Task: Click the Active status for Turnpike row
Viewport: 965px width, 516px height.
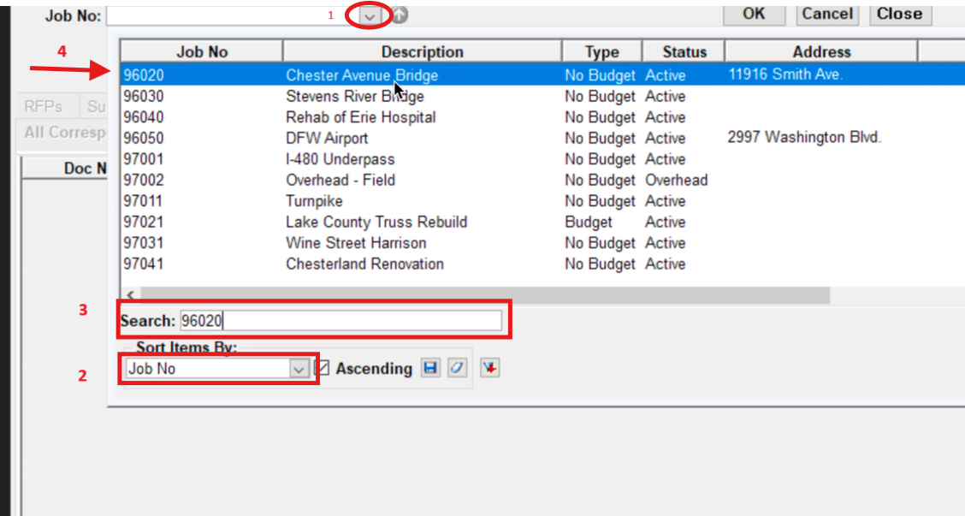Action: point(666,201)
